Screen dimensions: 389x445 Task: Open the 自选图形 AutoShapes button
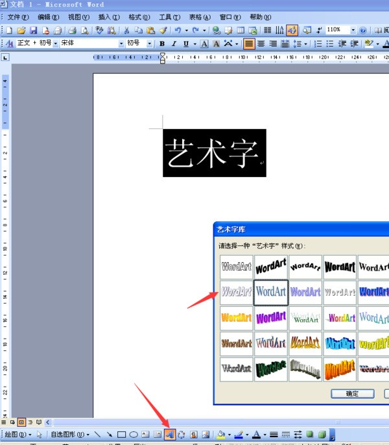click(68, 434)
